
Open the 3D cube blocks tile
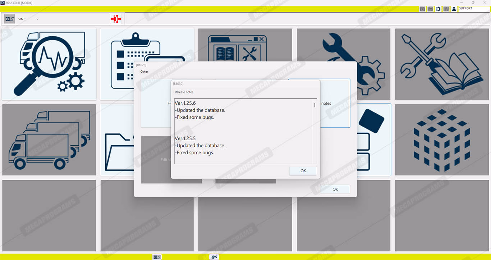click(442, 140)
